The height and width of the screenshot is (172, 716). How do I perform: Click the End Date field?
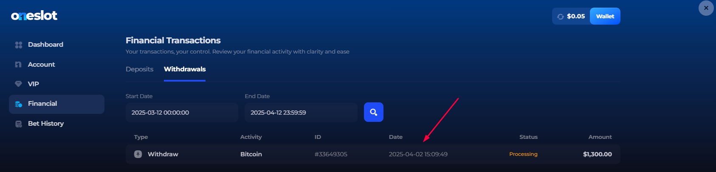(x=301, y=113)
